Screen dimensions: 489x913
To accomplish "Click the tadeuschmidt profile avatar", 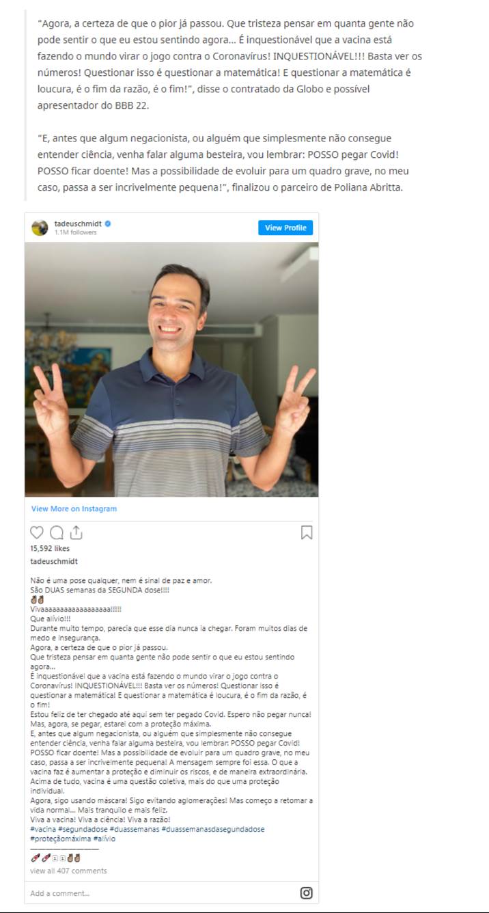I will pyautogui.click(x=40, y=228).
